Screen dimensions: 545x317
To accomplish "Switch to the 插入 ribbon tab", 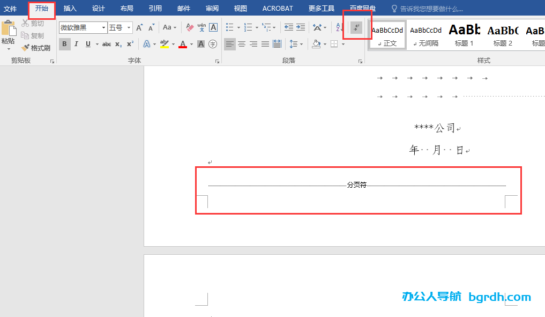I will (x=70, y=8).
